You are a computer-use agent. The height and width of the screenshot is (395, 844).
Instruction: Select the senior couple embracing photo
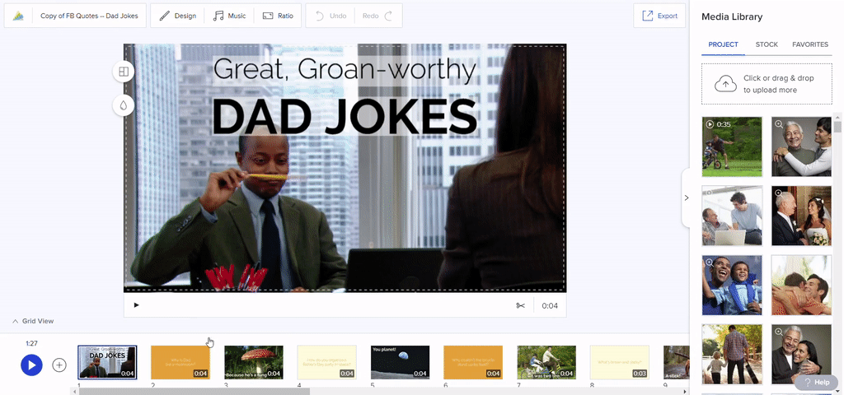point(801,146)
